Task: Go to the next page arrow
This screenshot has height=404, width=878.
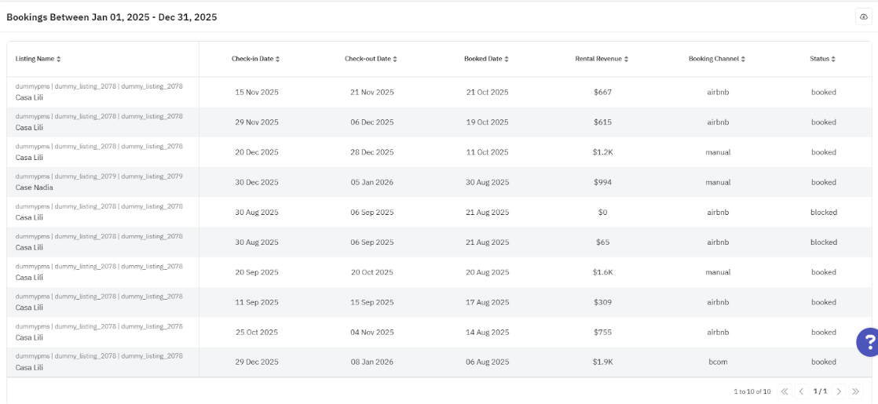Action: click(x=839, y=391)
